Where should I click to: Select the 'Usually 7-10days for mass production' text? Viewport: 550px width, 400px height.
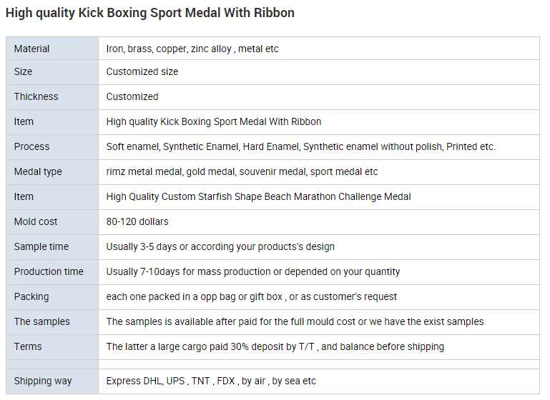(x=253, y=271)
